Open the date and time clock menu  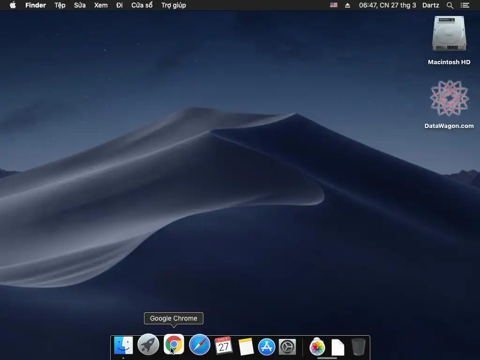point(387,5)
